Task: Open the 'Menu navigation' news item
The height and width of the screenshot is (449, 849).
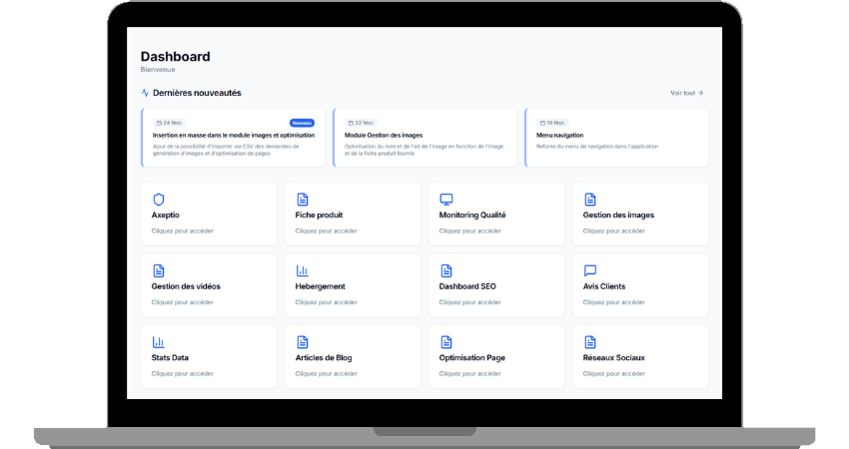Action: 615,138
